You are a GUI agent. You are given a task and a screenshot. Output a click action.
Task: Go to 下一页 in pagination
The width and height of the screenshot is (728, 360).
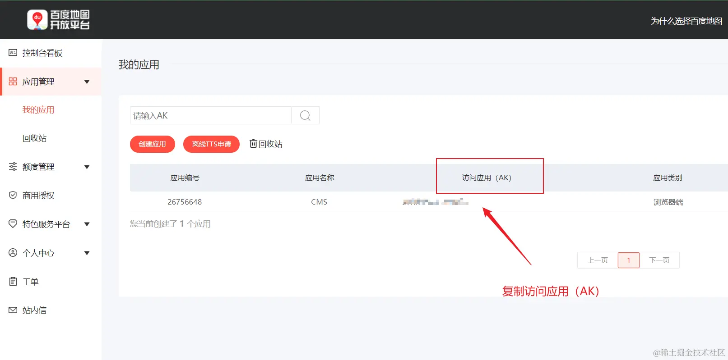659,260
